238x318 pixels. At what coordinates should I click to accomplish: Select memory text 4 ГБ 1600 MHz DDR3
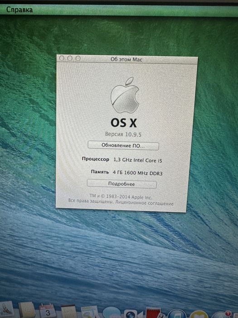(x=138, y=173)
